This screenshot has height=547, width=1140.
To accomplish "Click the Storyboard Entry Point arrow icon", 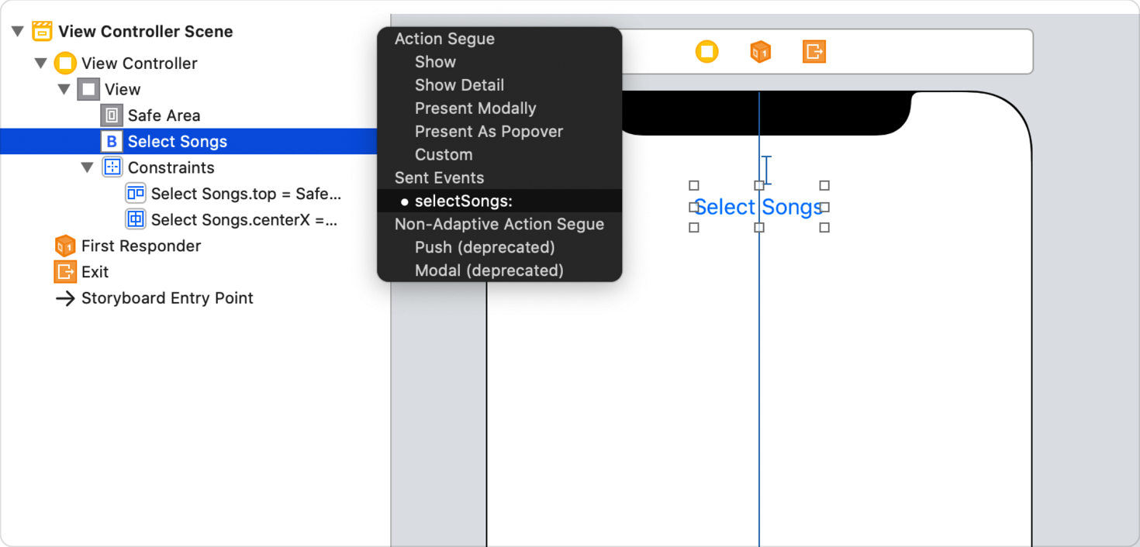I will (65, 298).
